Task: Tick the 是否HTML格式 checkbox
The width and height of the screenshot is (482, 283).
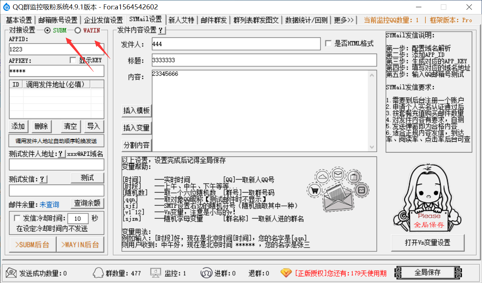Action: pyautogui.click(x=328, y=44)
